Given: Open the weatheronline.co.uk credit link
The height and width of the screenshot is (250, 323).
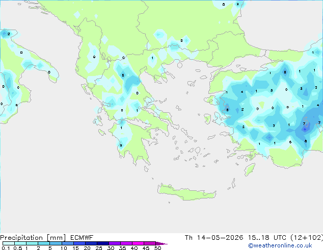Looking at the screenshot, I should pos(280,245).
